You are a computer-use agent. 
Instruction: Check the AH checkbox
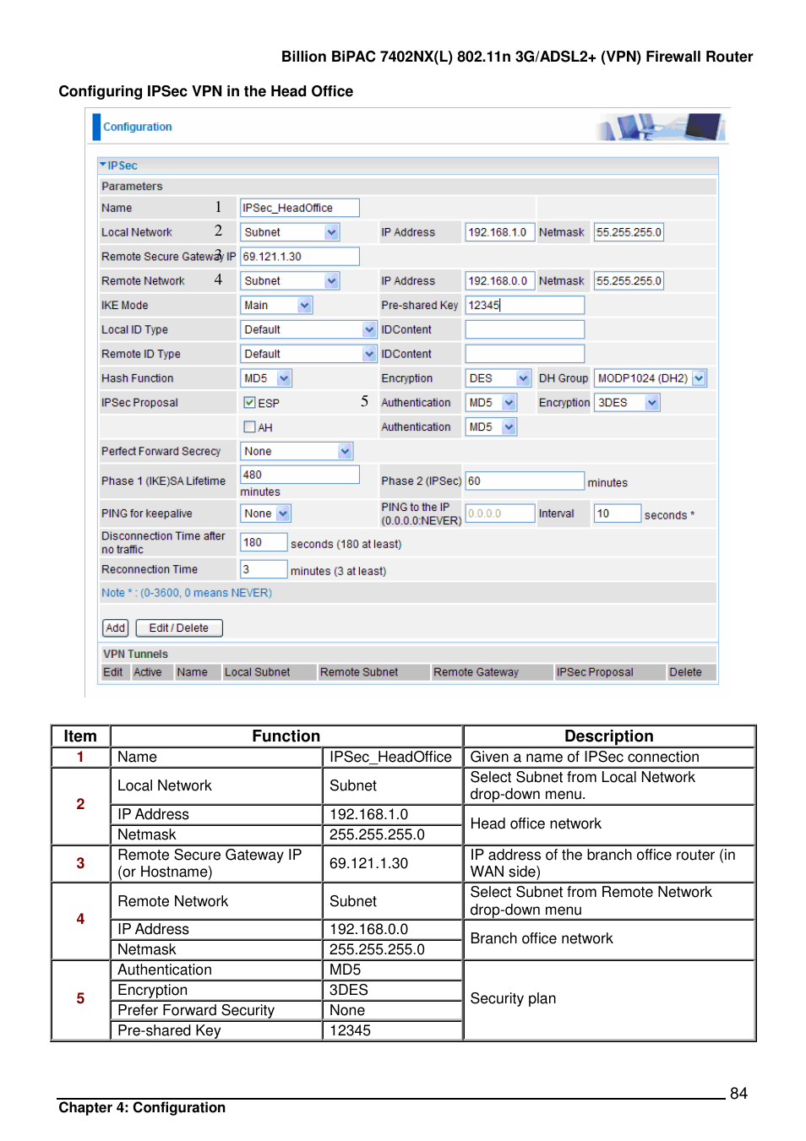tap(249, 427)
